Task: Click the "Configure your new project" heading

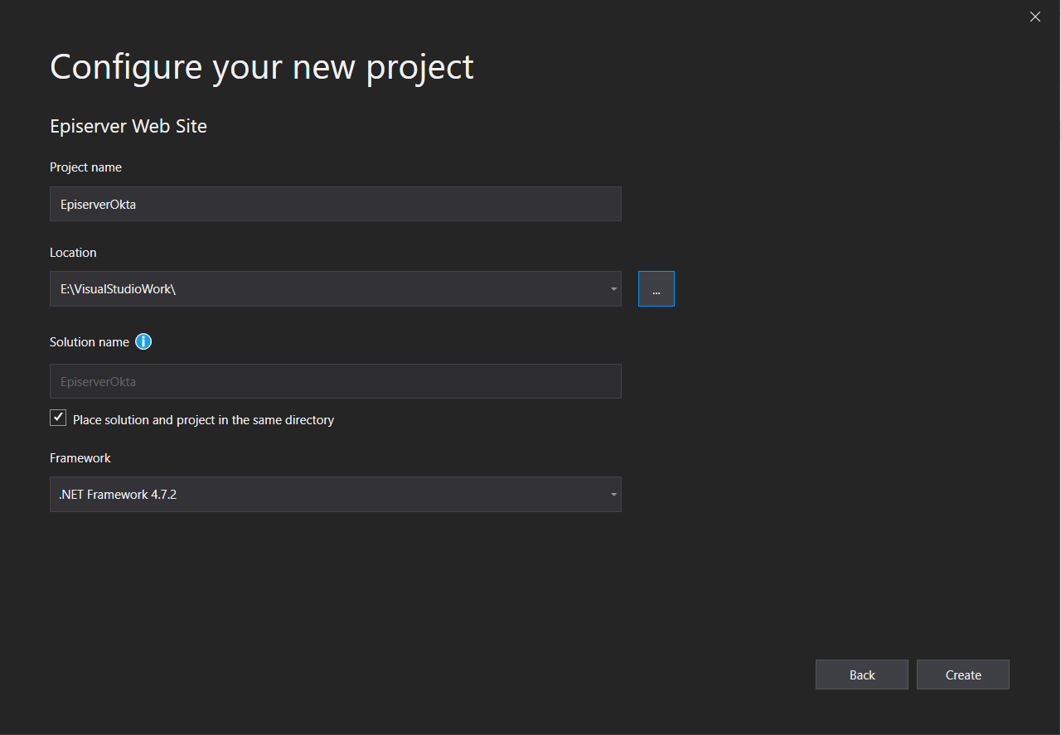Action: (262, 67)
